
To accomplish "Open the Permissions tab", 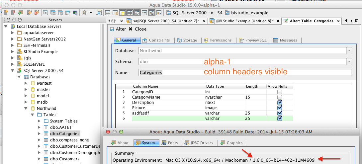I will pos(218,40).
